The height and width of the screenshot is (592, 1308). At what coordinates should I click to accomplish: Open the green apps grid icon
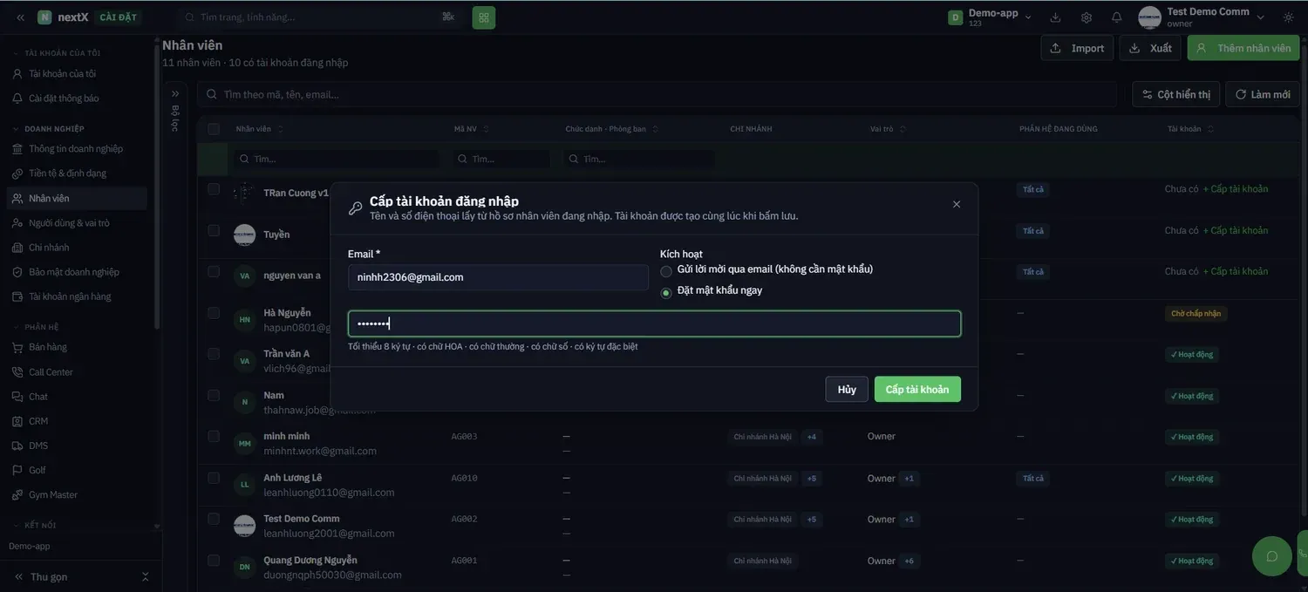(484, 17)
